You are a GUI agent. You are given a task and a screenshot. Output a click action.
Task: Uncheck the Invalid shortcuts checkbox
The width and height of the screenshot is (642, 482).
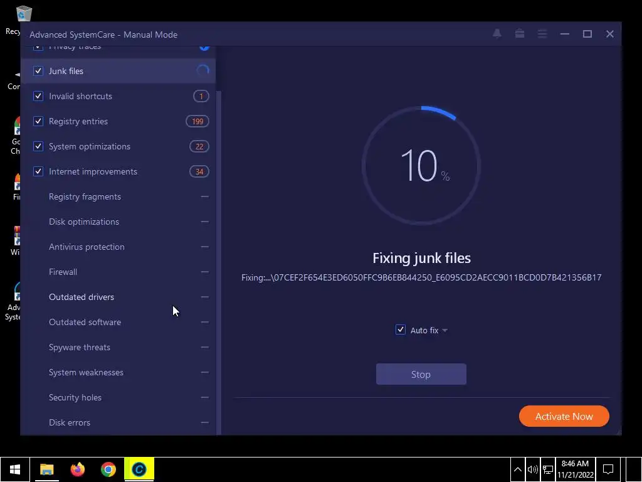[x=38, y=96]
